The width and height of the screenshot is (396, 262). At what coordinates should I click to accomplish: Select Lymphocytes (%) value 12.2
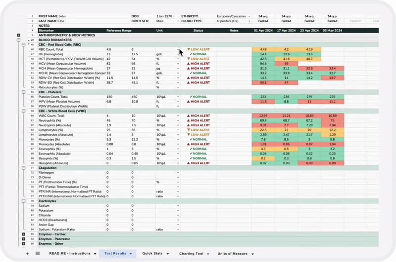point(332,130)
